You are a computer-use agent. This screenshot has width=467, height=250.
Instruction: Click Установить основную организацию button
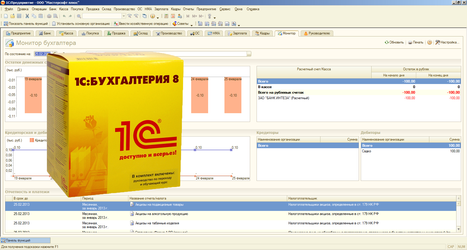[x=81, y=24]
